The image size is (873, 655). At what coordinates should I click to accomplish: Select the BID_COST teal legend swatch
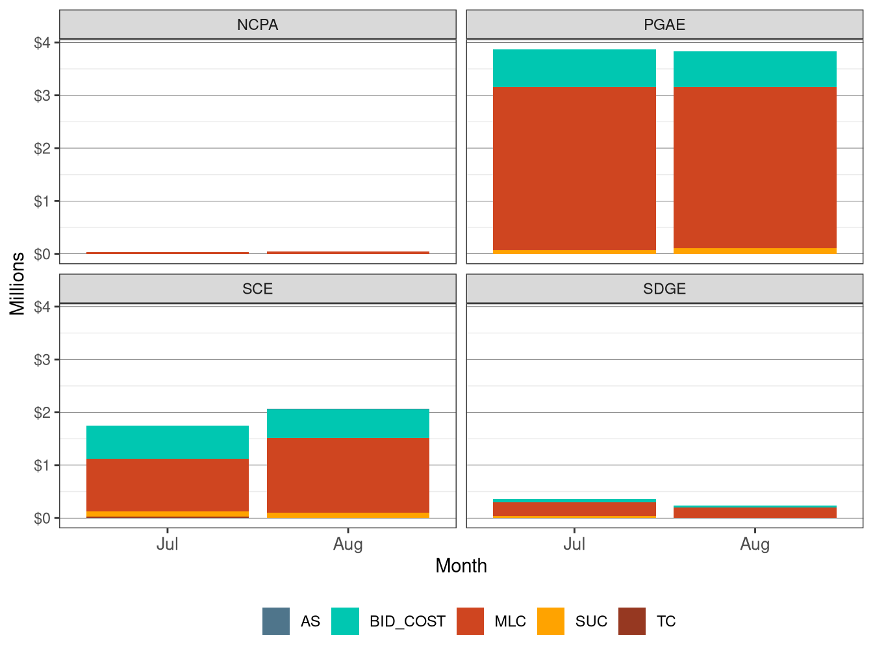(345, 621)
